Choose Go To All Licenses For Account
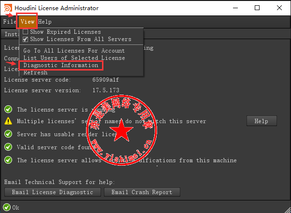This screenshot has width=291, height=213. (74, 51)
